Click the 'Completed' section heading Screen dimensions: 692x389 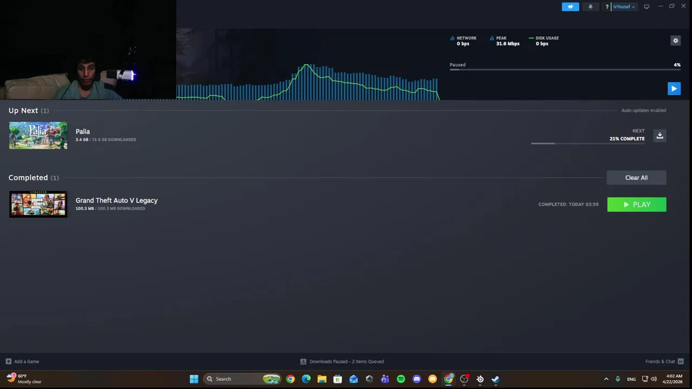coord(28,178)
